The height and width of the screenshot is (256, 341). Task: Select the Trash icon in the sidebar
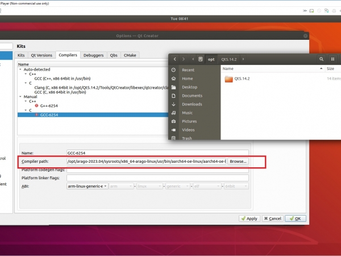(174, 138)
